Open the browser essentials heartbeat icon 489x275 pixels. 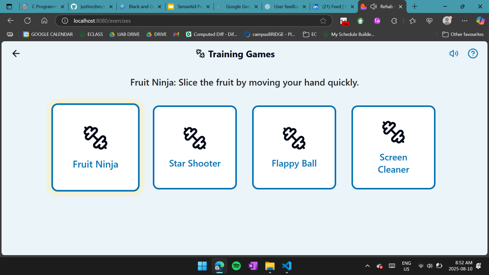[429, 21]
